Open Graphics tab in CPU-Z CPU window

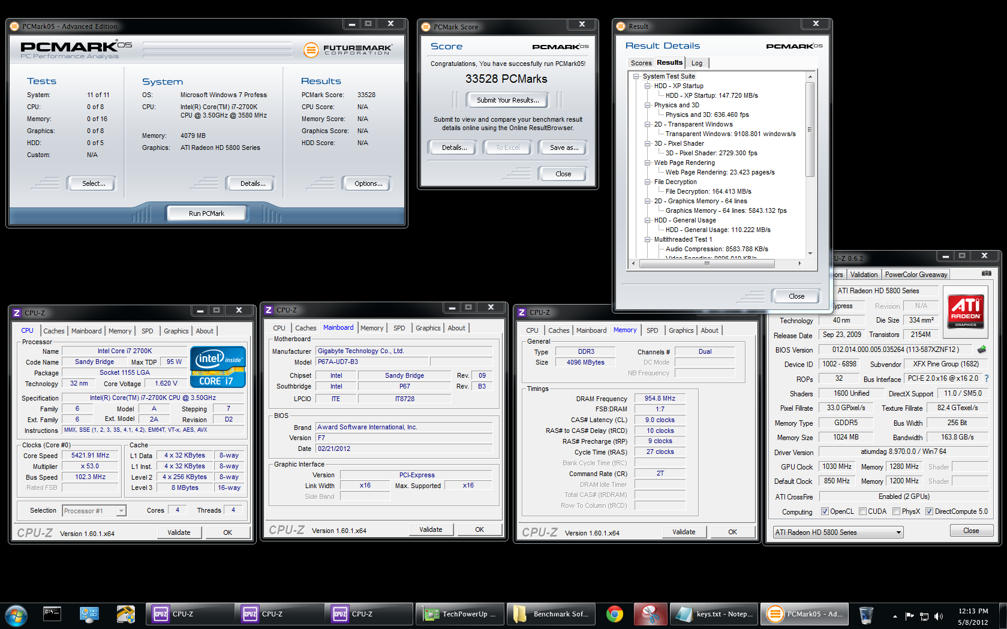pos(176,331)
